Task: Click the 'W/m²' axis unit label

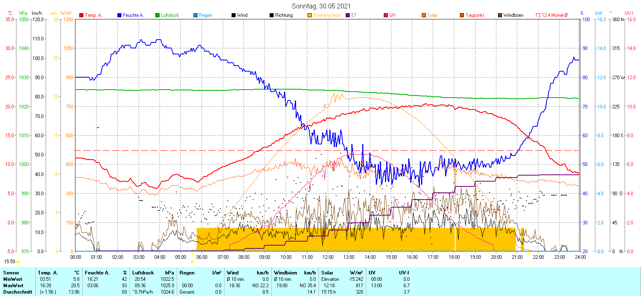Action: (66, 13)
